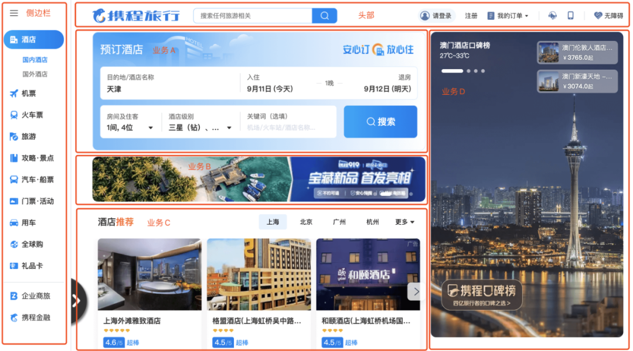Viewport: 633px width, 351px height.
Task: Click 上海外滩雅致酒店 hotel name
Action: point(132,321)
